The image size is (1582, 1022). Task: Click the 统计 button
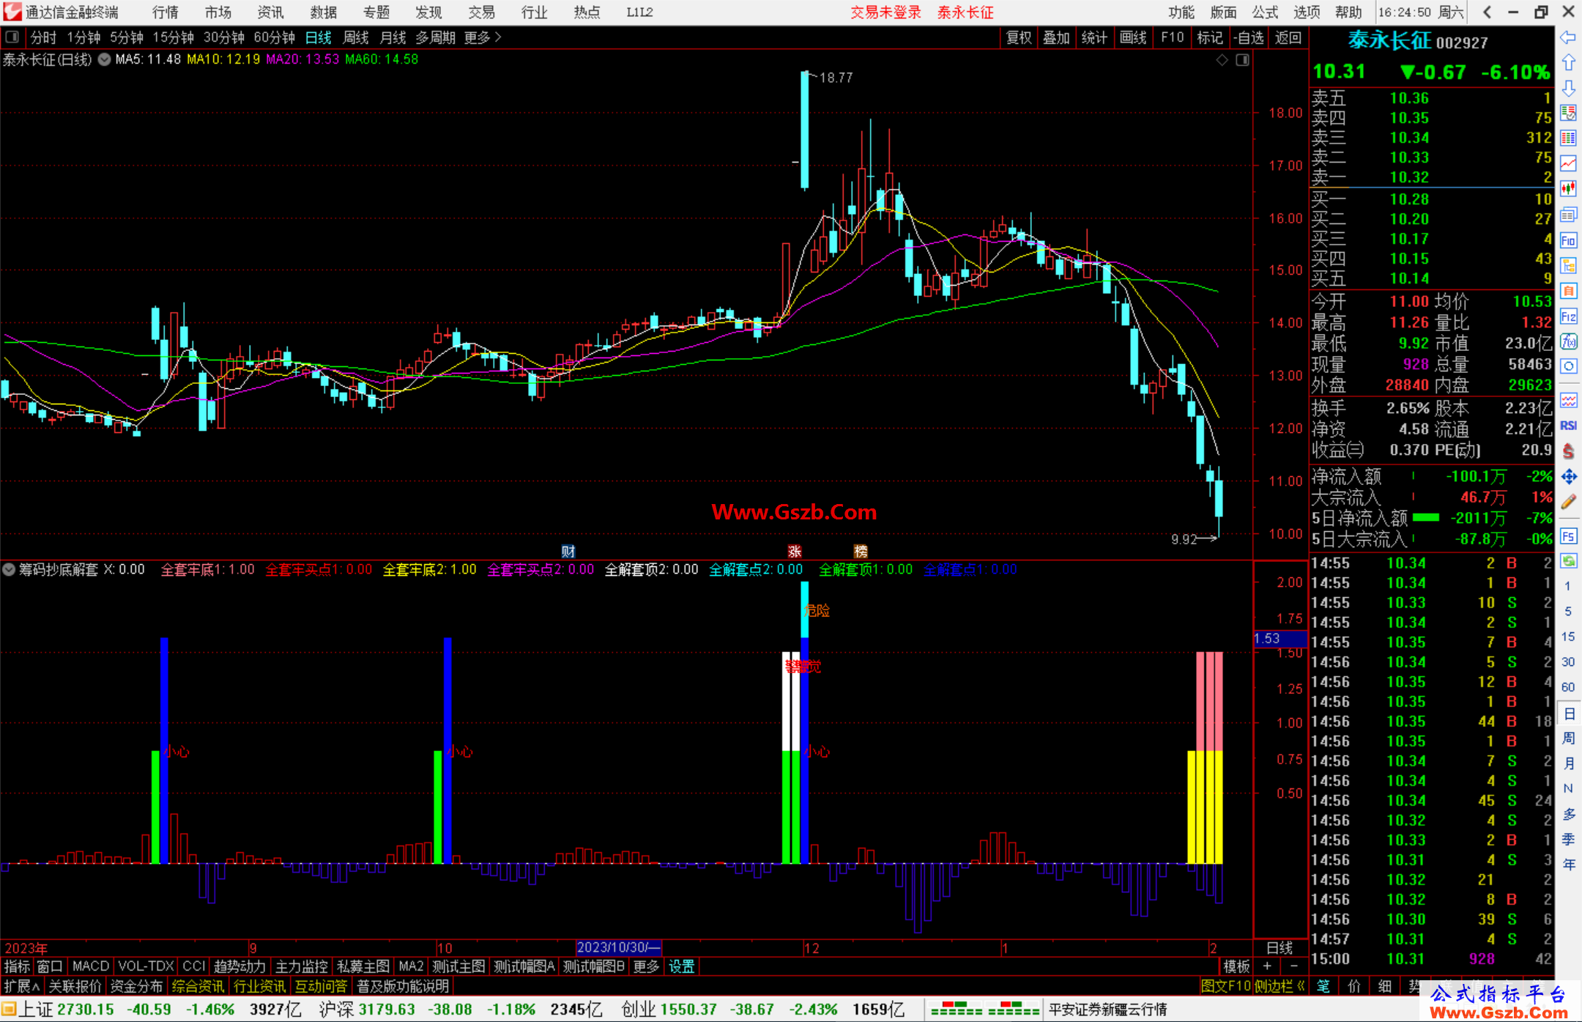[1095, 37]
